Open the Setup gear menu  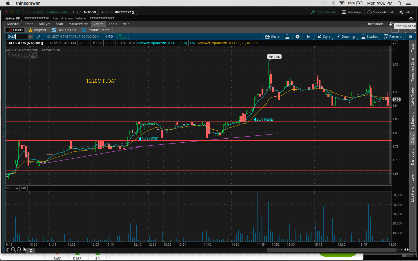tap(406, 12)
